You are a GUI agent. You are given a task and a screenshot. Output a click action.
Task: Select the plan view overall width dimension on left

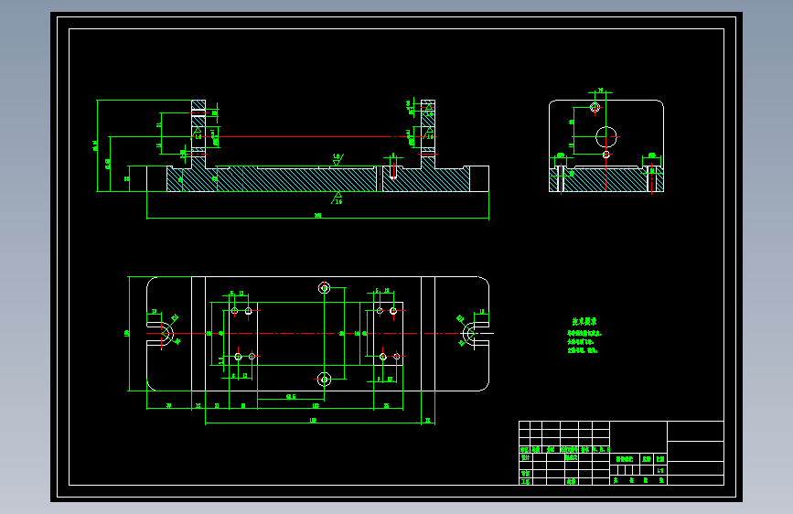click(128, 334)
